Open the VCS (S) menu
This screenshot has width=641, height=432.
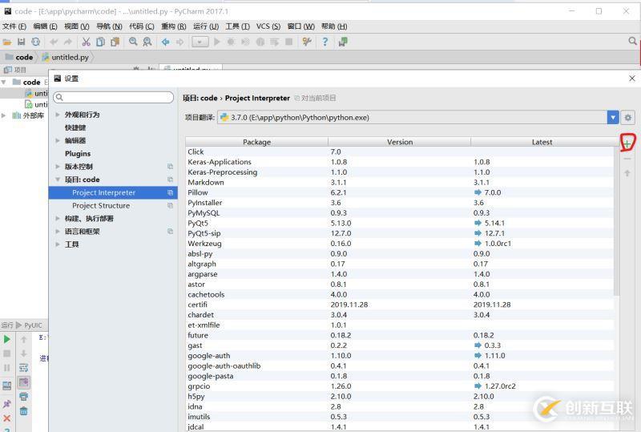(x=268, y=26)
